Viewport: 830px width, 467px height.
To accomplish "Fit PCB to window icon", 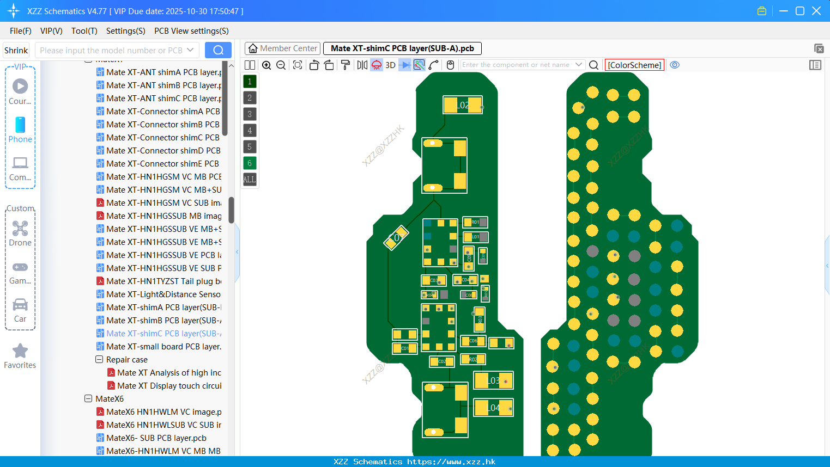I will 297,65.
